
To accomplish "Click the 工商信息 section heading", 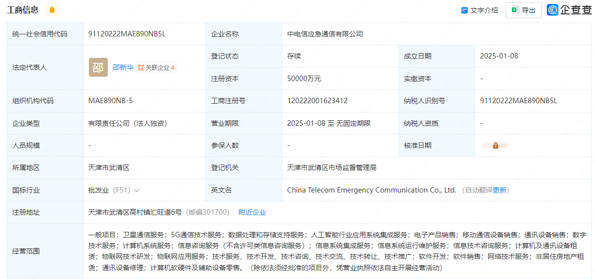I will tap(23, 10).
